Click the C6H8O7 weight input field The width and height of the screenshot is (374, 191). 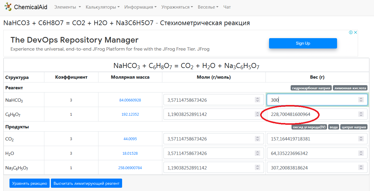click(317, 114)
